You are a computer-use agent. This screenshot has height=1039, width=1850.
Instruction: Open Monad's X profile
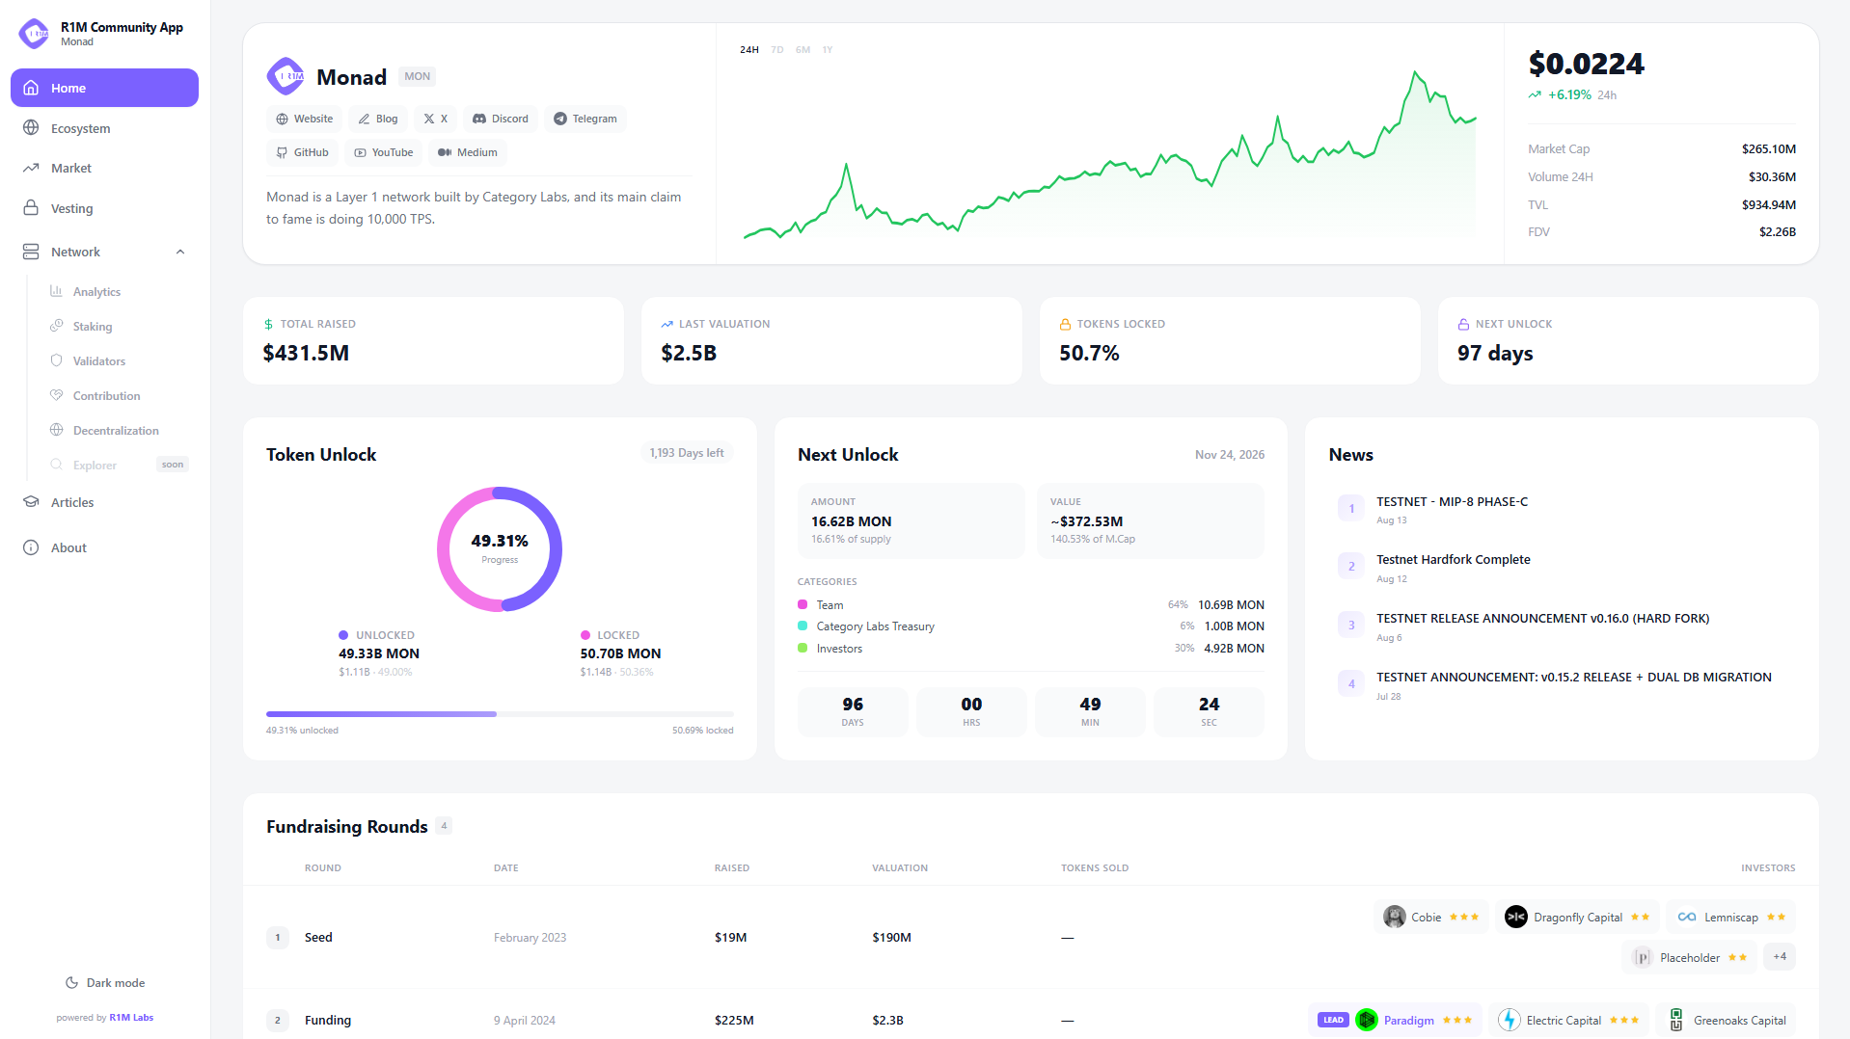tap(435, 119)
